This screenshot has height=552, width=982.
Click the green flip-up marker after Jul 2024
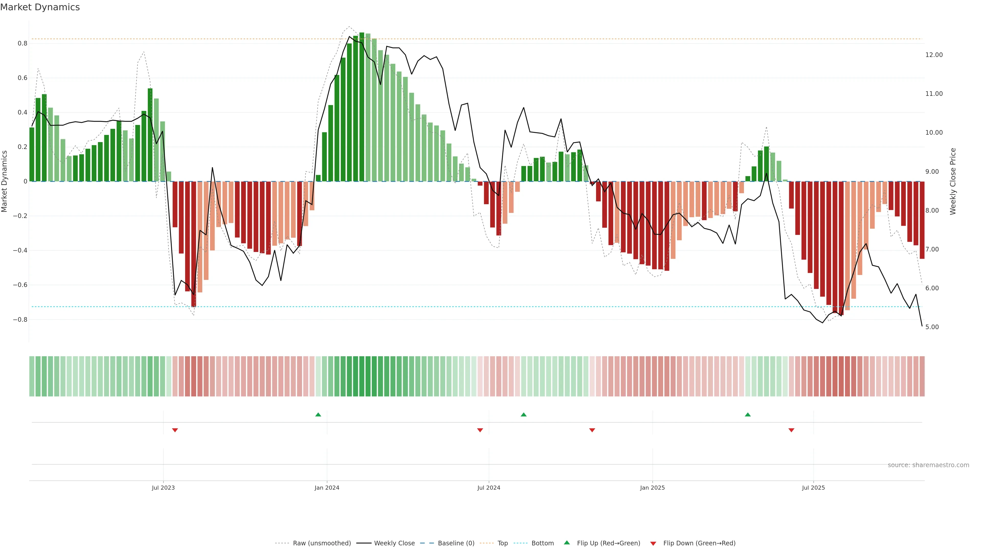[x=523, y=415]
